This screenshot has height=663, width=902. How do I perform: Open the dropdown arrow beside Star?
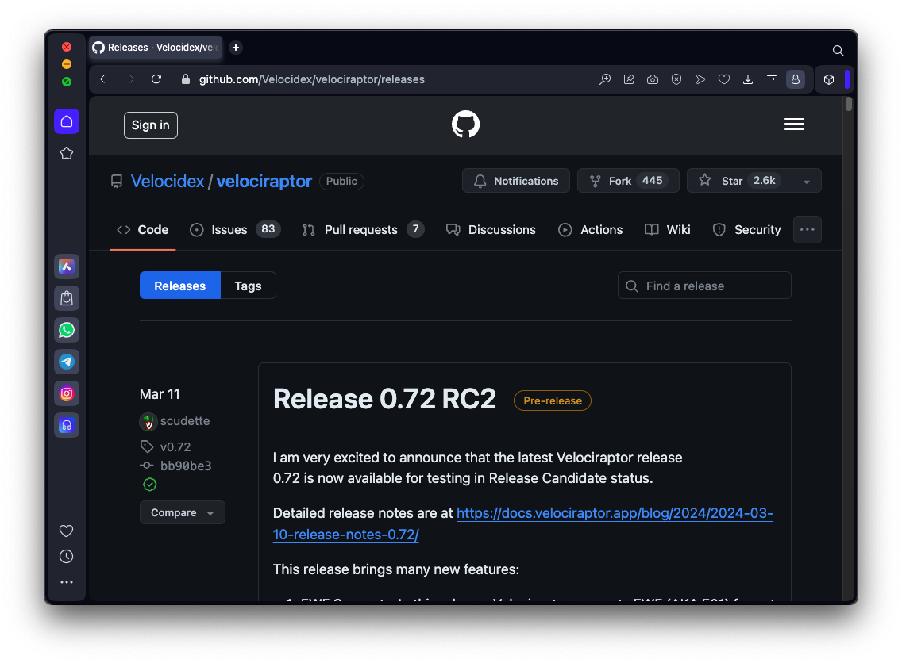pos(807,181)
